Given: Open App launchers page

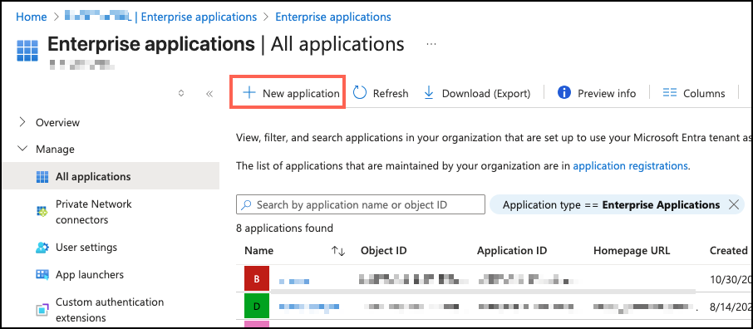Looking at the screenshot, I should (90, 275).
